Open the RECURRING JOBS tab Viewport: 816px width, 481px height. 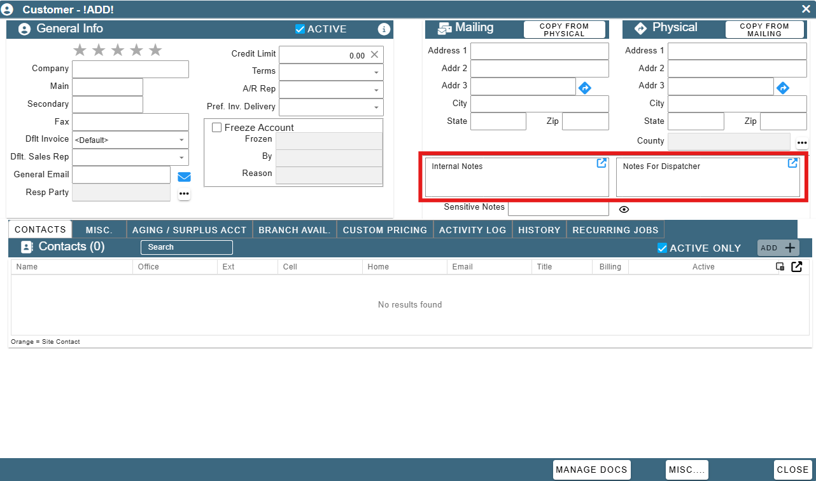[616, 230]
